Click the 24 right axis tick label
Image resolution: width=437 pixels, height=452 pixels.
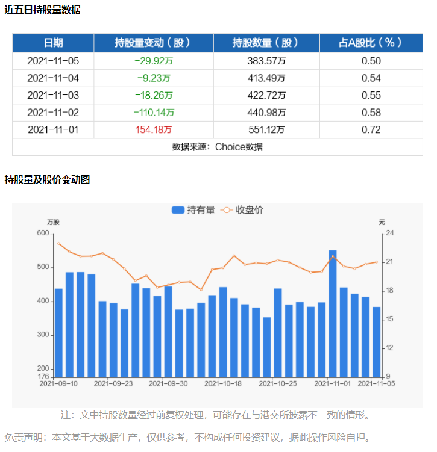point(389,233)
